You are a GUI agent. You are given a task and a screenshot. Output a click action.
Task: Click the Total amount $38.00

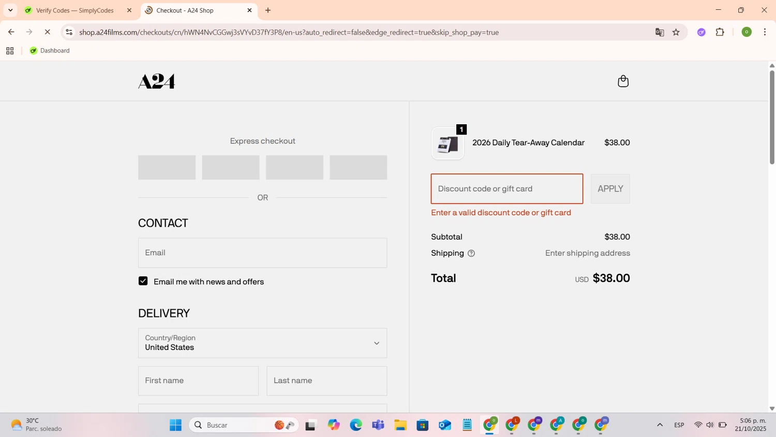611,278
